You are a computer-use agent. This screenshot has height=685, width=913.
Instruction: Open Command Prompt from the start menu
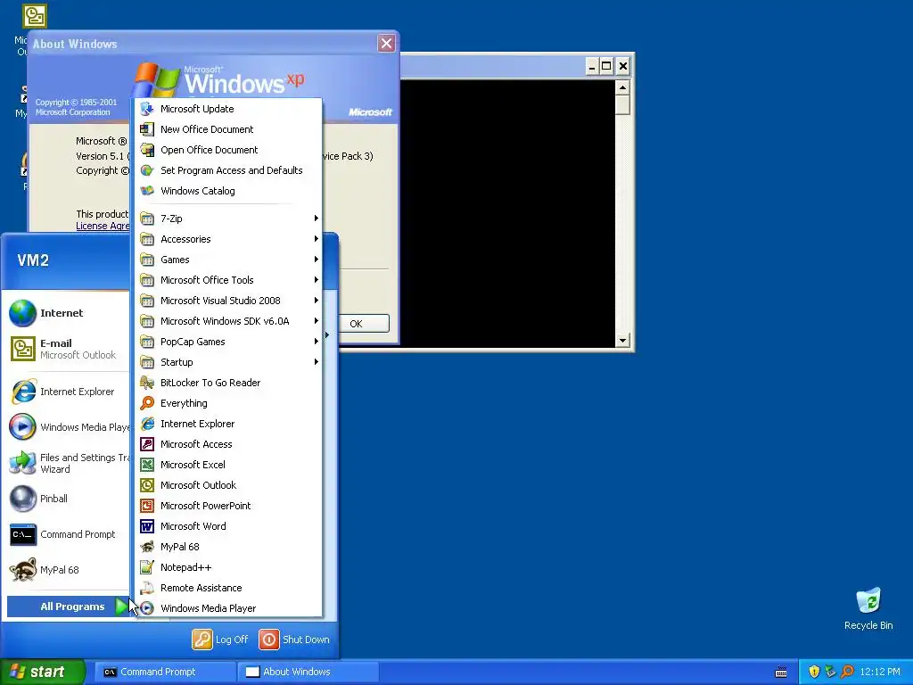pyautogui.click(x=68, y=534)
